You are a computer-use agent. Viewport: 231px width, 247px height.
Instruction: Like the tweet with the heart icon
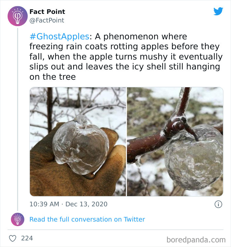point(13,238)
